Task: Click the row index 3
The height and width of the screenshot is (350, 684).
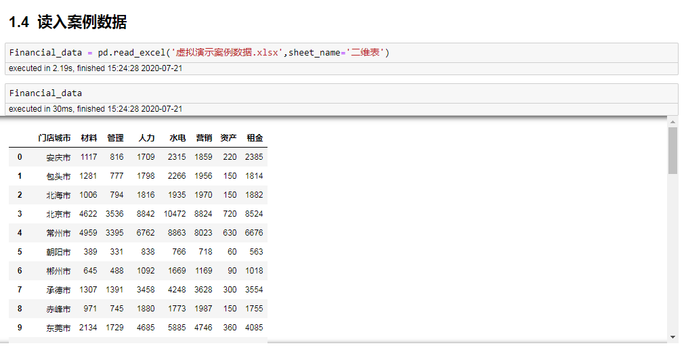Action: tap(20, 213)
